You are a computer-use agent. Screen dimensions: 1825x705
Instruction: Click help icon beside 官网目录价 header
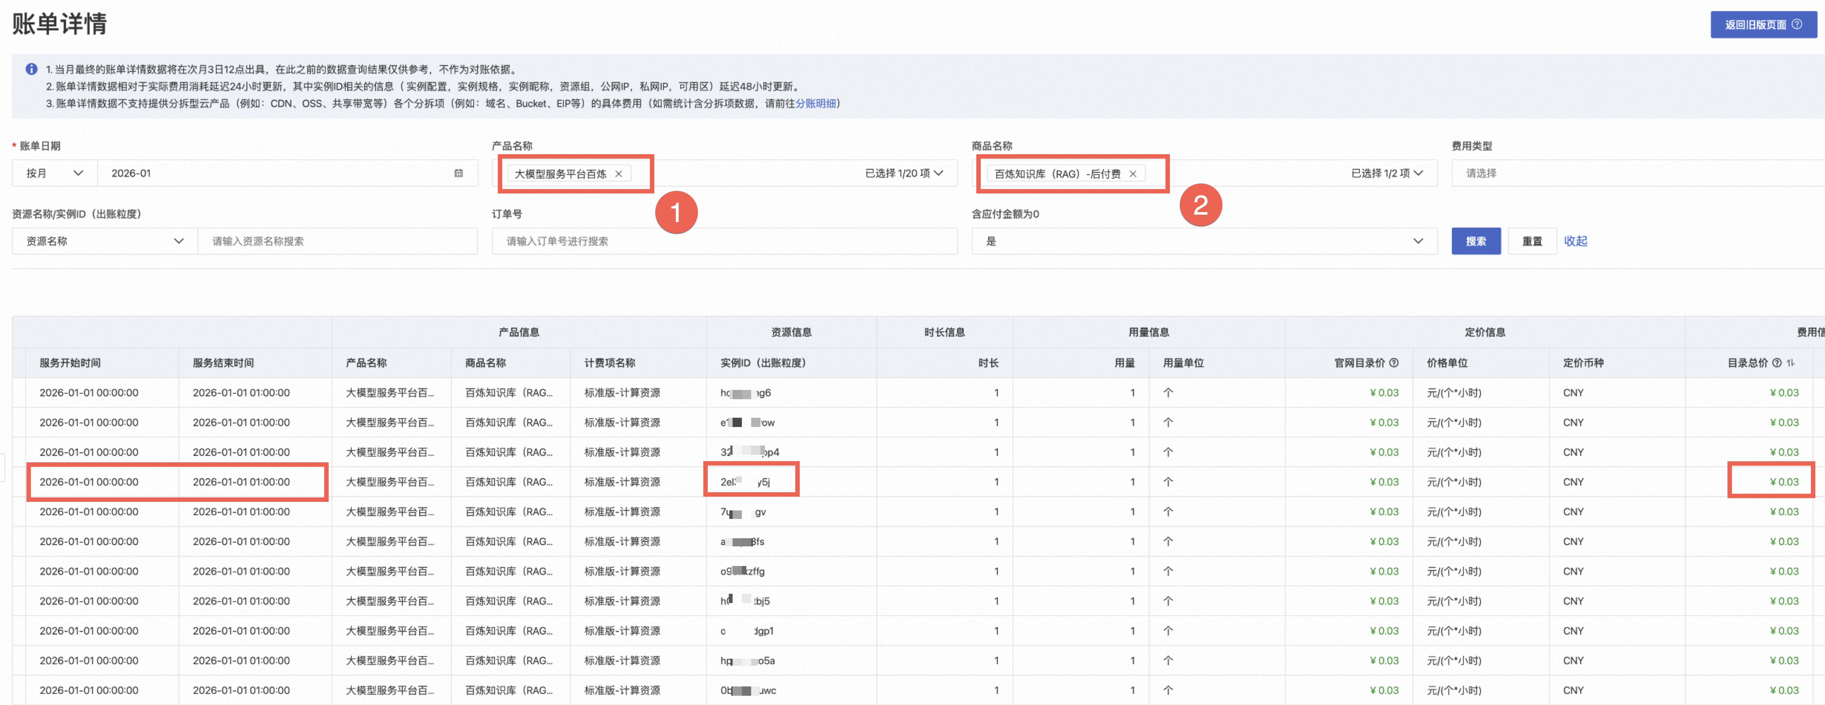pos(1394,363)
